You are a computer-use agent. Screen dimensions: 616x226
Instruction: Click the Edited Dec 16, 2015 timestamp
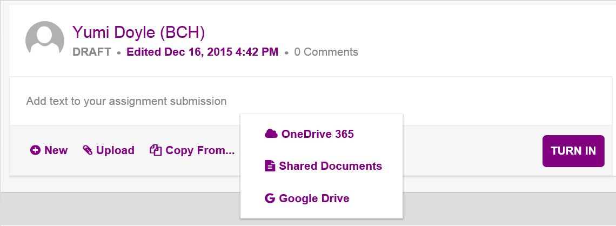[x=202, y=52]
